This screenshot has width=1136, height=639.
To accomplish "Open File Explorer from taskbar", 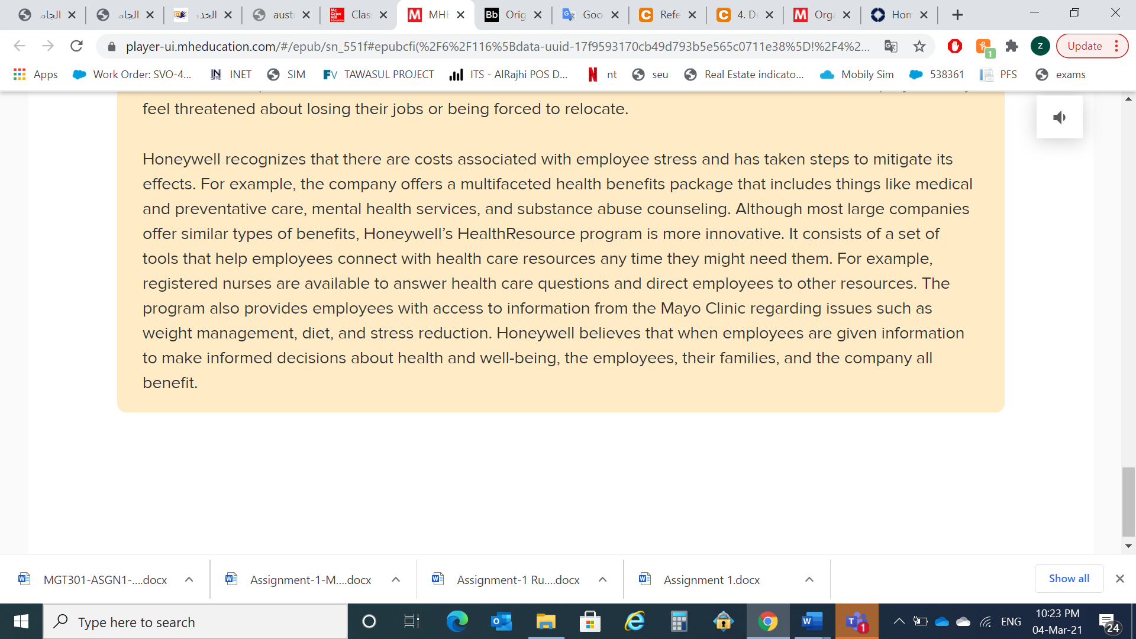I will coord(546,621).
